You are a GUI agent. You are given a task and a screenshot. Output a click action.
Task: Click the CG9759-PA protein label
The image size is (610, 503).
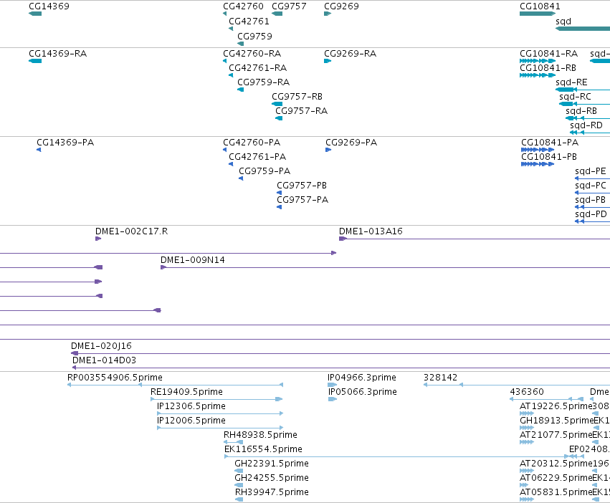pyautogui.click(x=265, y=171)
